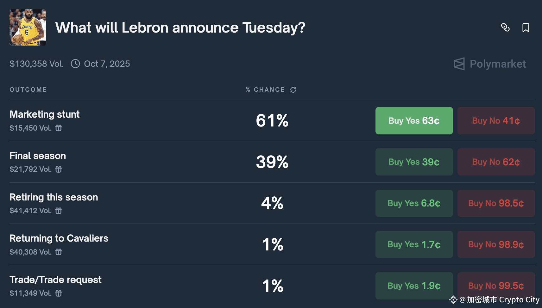
Task: Buy Yes at 6.8¢ for Retiring
Action: click(414, 203)
